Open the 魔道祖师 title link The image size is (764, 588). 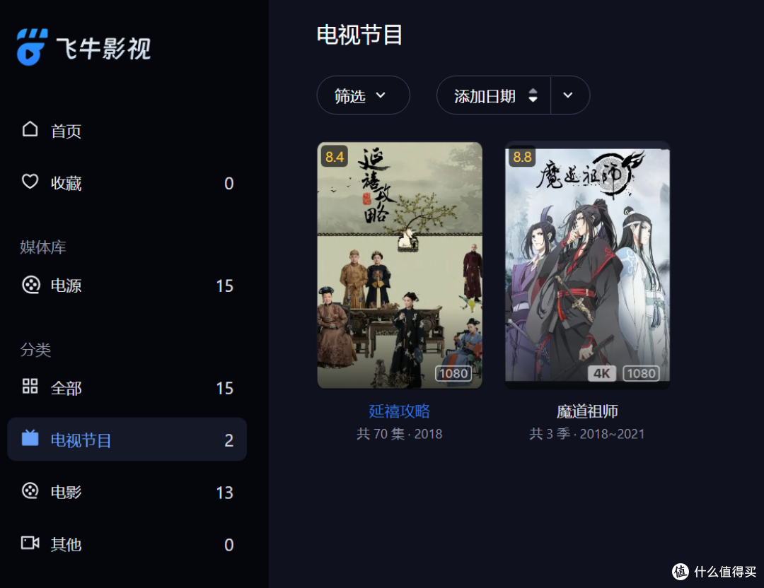click(587, 411)
